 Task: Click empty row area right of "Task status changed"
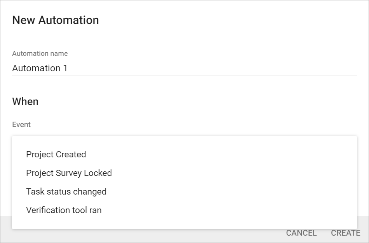(233, 191)
